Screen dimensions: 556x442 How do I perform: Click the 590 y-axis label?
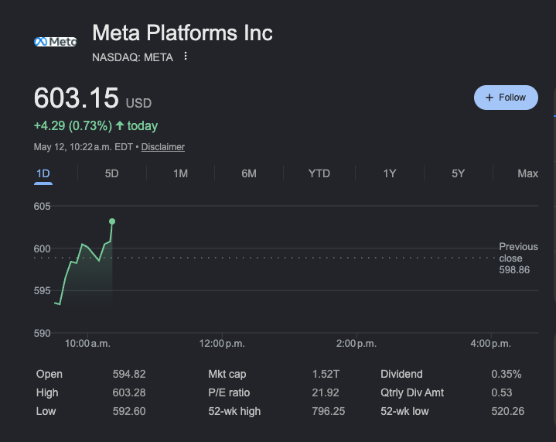pos(43,334)
